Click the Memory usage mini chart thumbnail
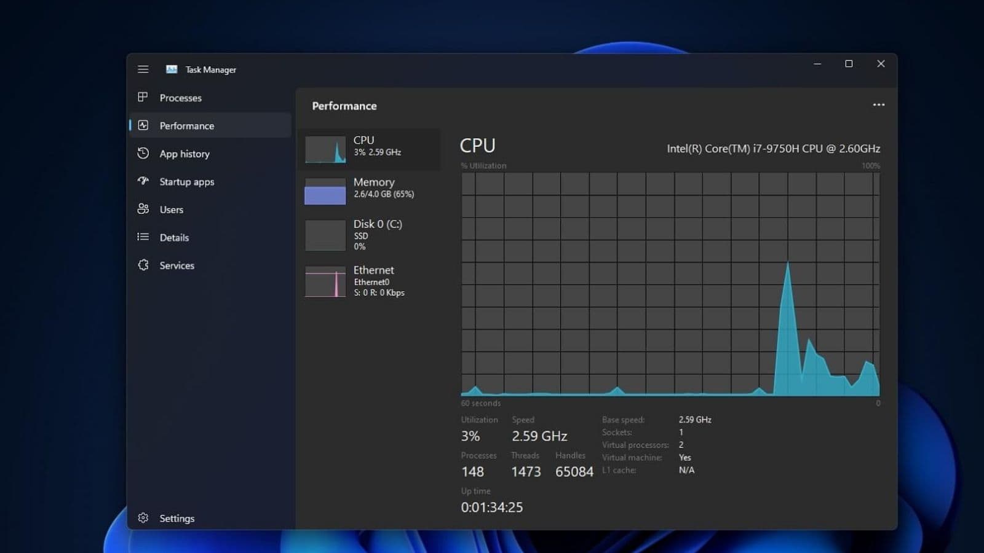The image size is (984, 553). point(325,191)
